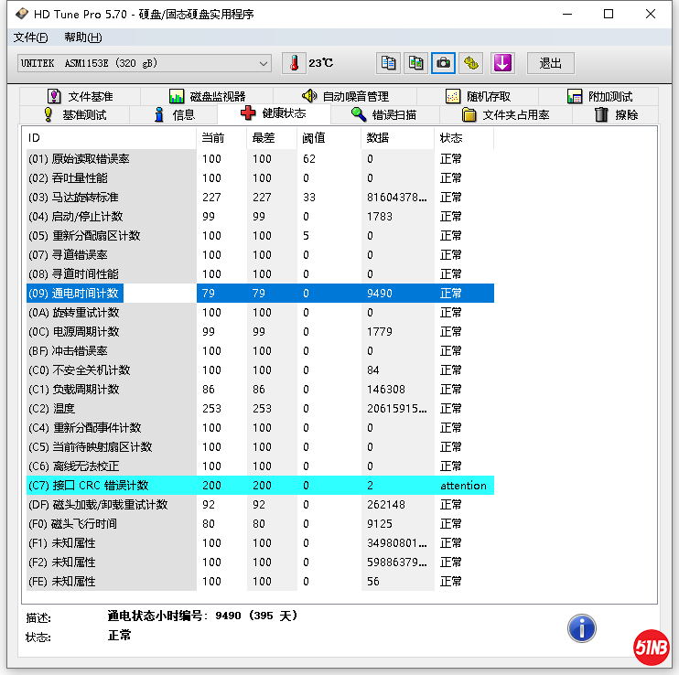Switch to the 错误扫描 tab

point(384,114)
